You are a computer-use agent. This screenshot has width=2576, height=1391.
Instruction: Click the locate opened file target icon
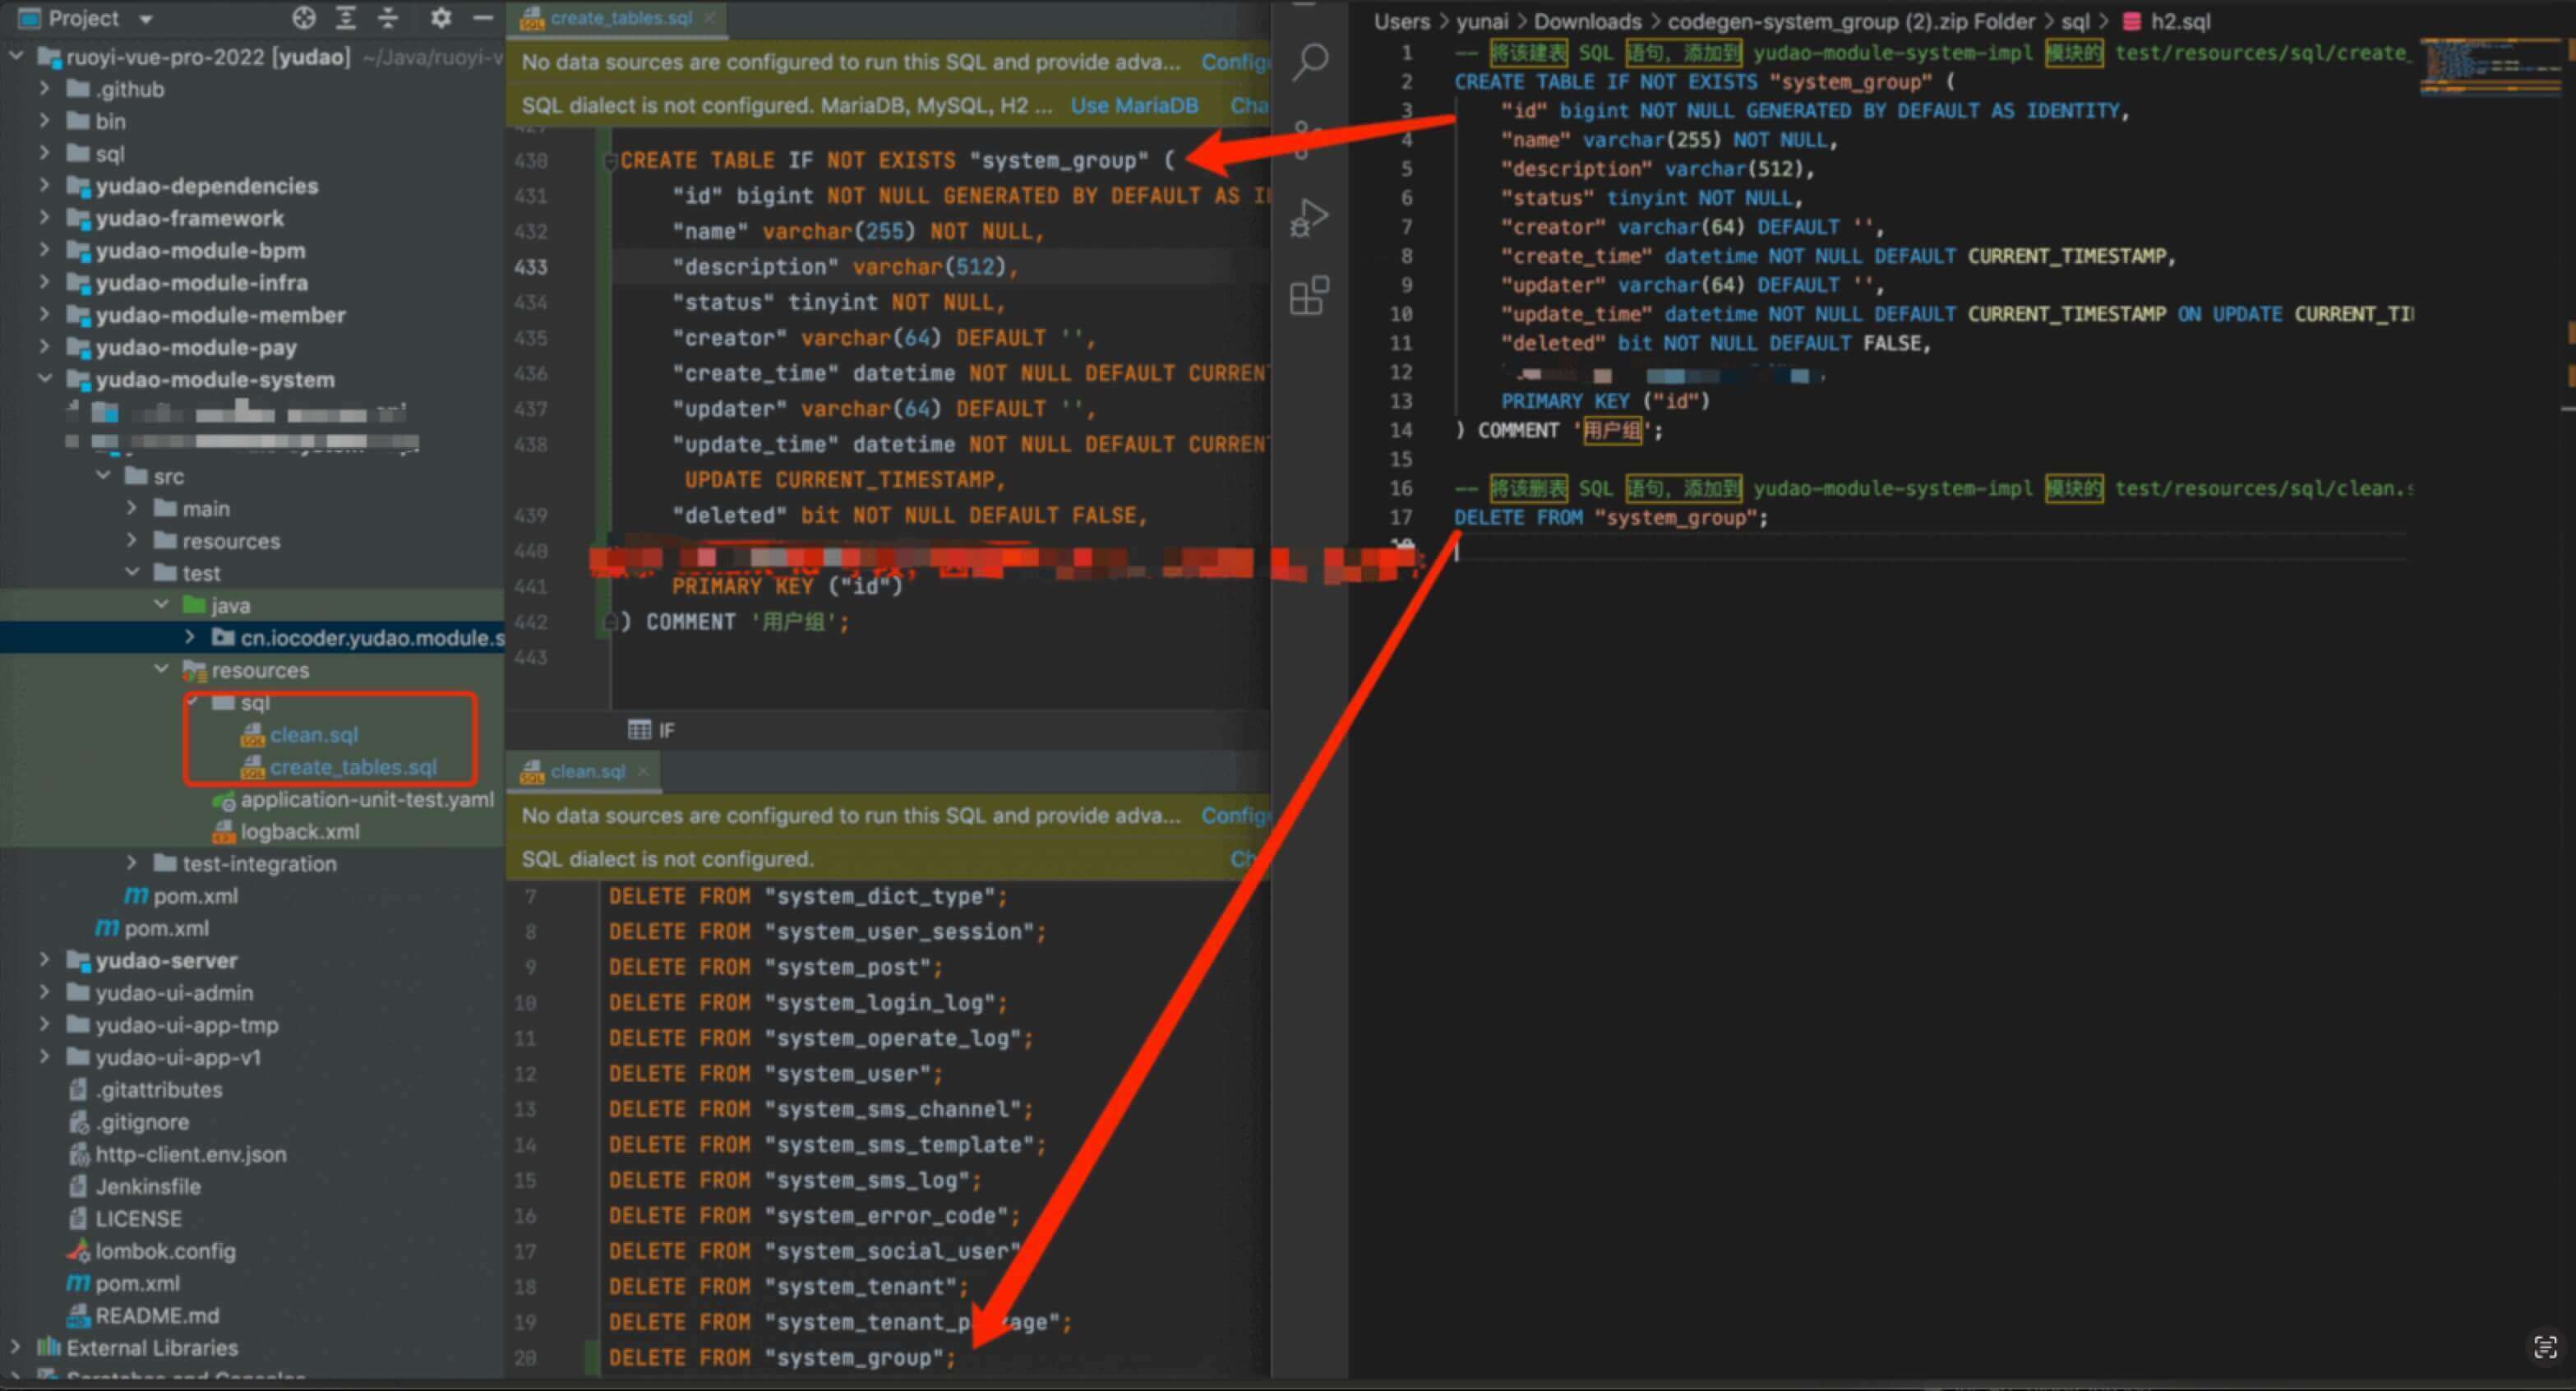coord(304,18)
